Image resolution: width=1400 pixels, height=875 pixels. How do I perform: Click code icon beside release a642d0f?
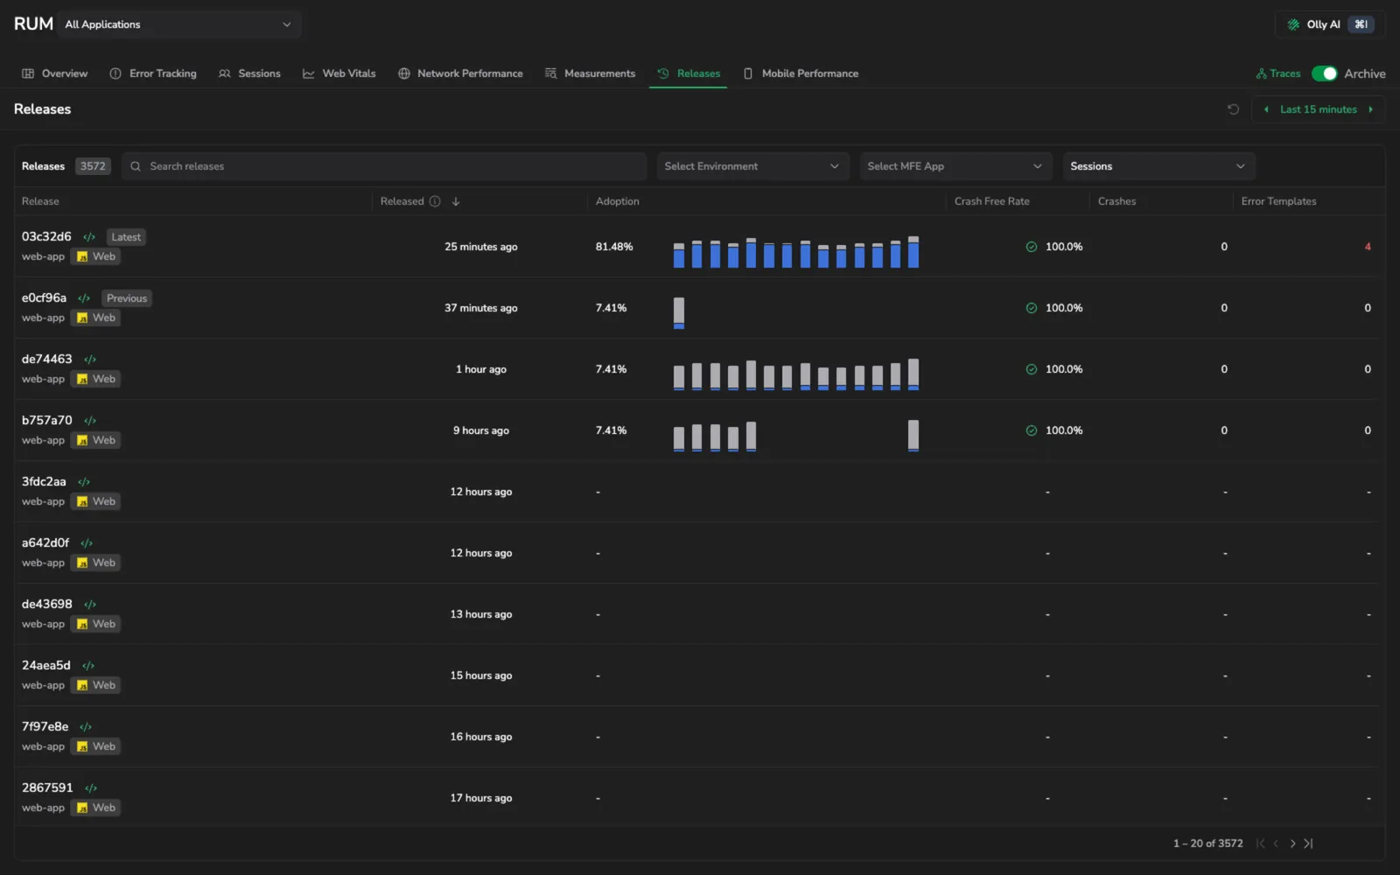87,543
